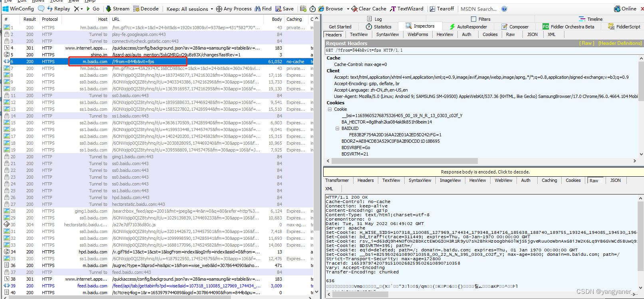This screenshot has height=299, width=644.
Task: Open the Keep: All sessions dropdown
Action: pyautogui.click(x=190, y=8)
